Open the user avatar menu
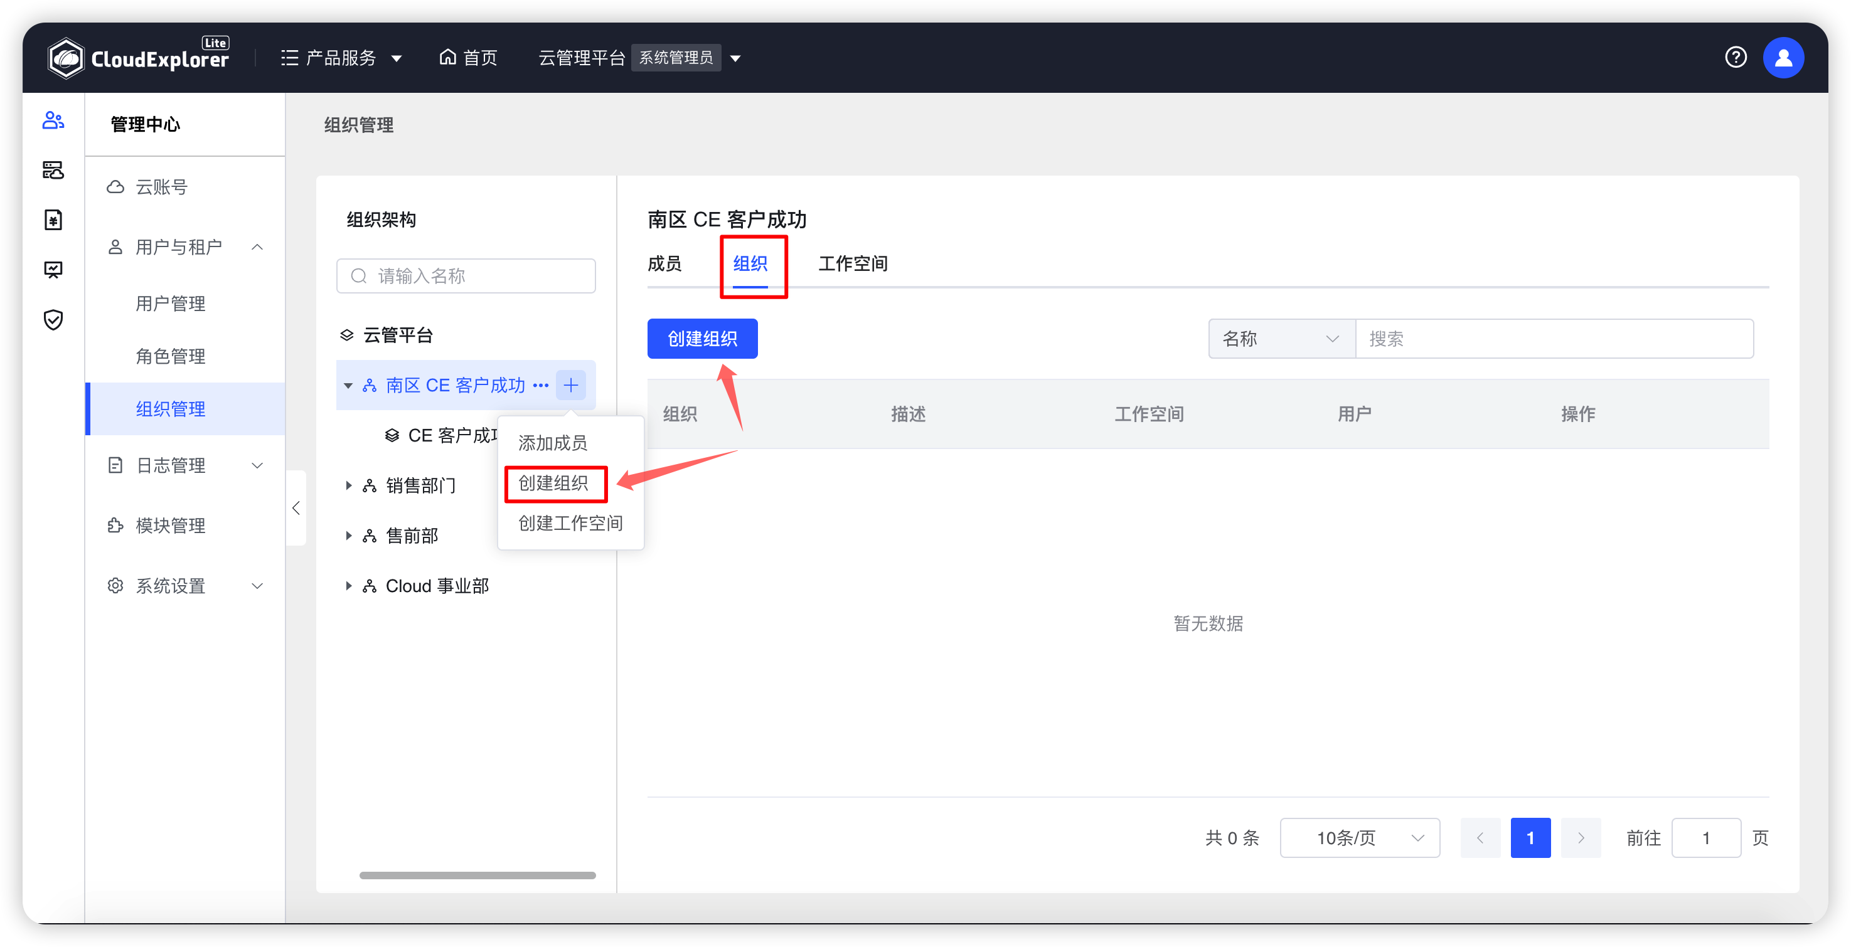Viewport: 1851px width, 947px height. point(1783,58)
